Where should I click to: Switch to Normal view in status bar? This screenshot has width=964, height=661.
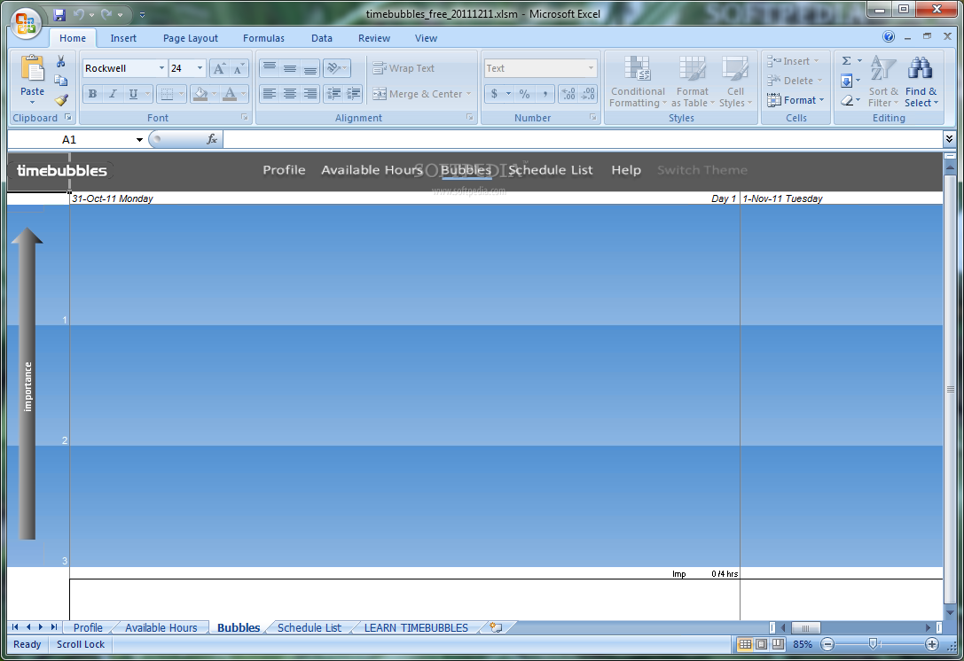[x=745, y=644]
